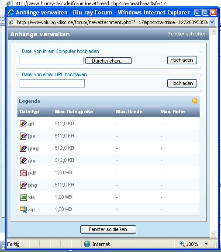221x252 pixels.
Task: Click the jpe file type icon
Action: [x=24, y=136]
